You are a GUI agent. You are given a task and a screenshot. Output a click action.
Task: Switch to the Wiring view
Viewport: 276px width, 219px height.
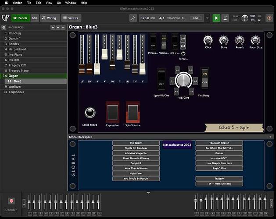pyautogui.click(x=50, y=18)
